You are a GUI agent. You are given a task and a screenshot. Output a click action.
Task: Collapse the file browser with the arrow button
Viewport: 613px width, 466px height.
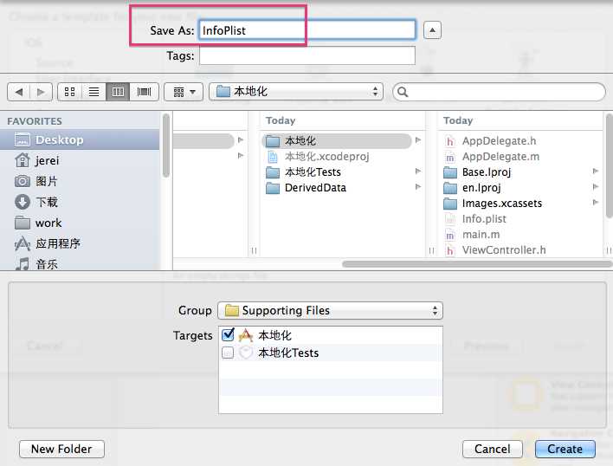coord(432,30)
